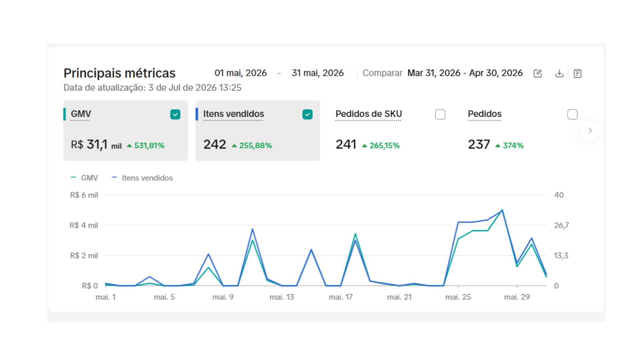Click the 26,7 right axis label
Screen dimensions: 642x361
tap(561, 225)
